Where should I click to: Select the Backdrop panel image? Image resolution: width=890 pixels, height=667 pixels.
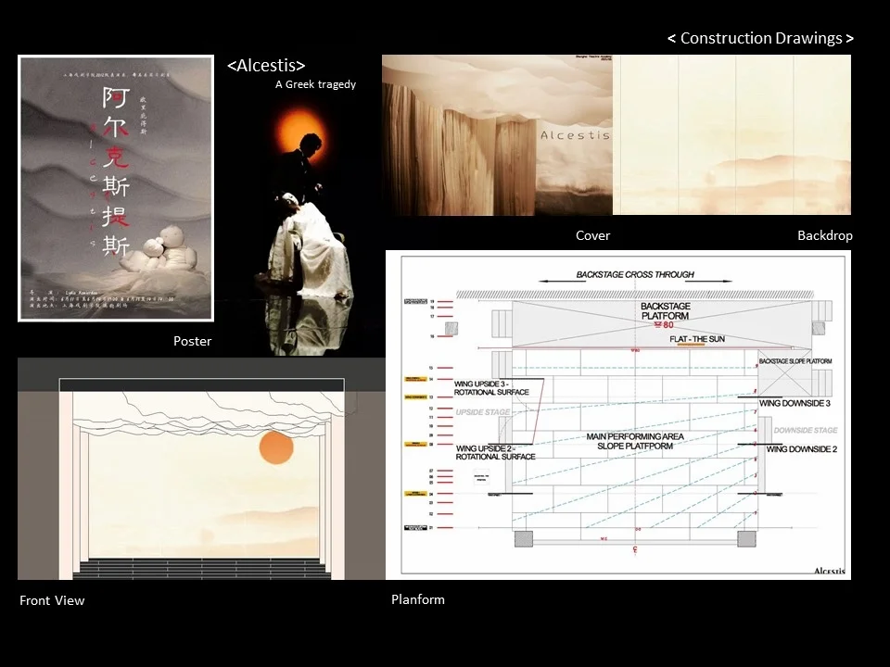(731, 135)
